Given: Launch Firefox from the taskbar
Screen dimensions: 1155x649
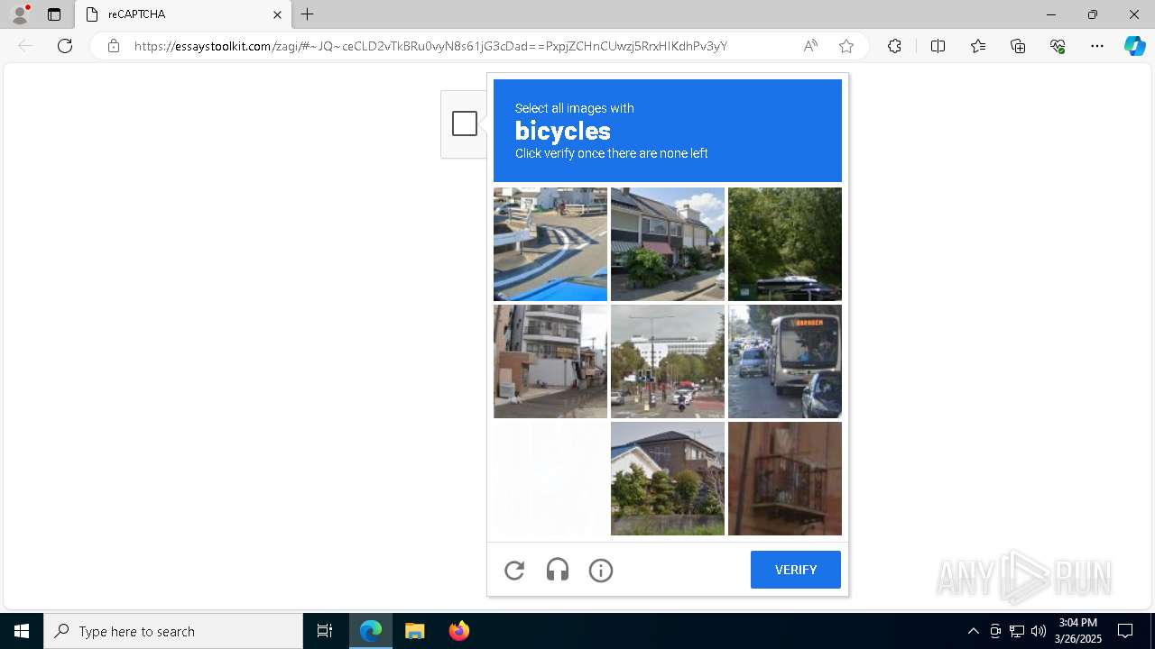Looking at the screenshot, I should [x=459, y=631].
